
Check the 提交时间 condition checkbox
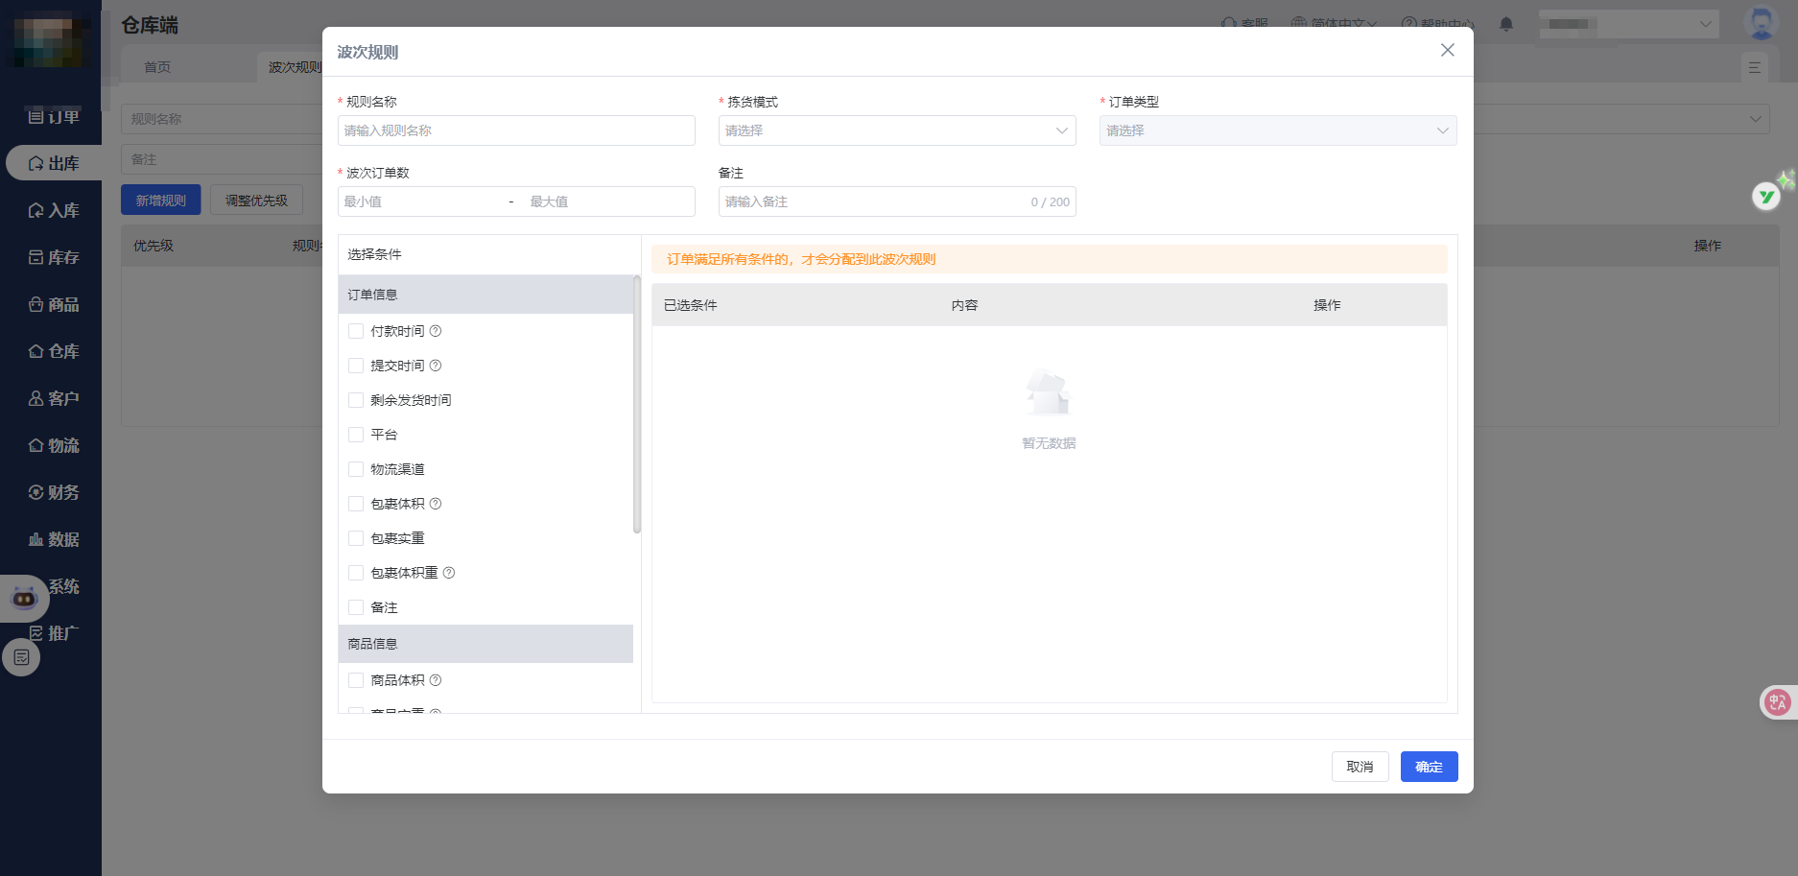(356, 366)
